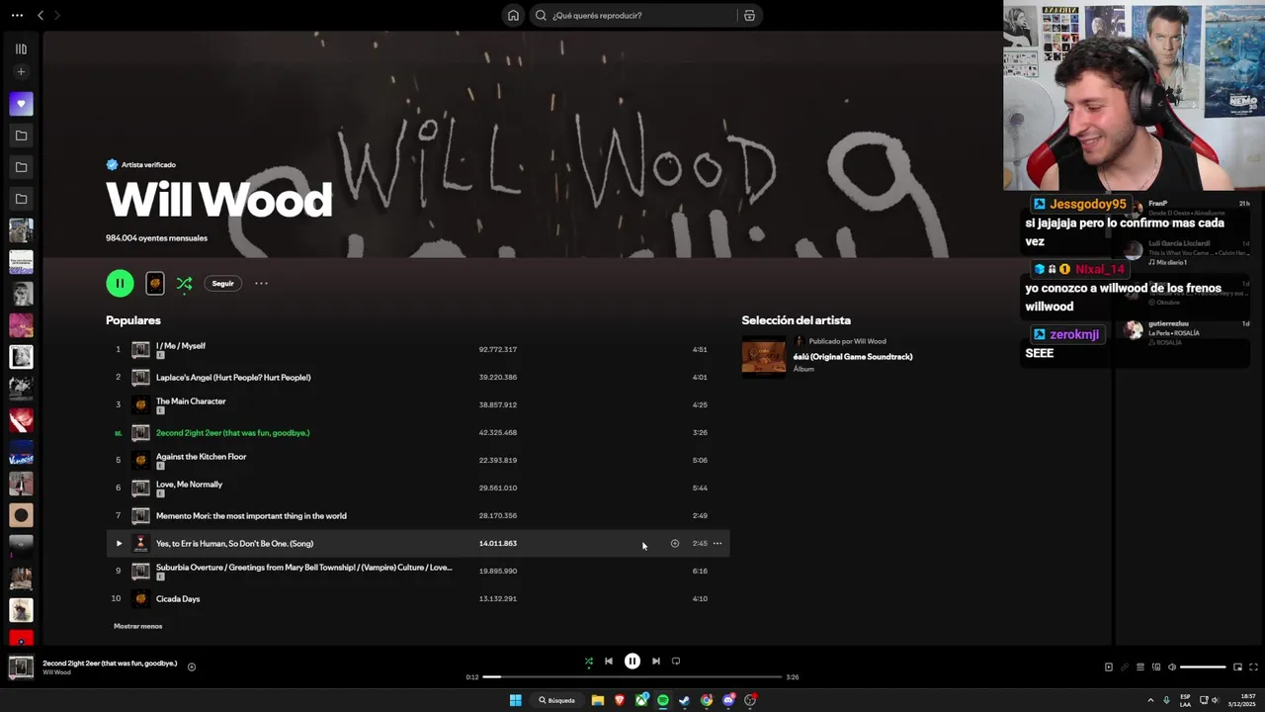The height and width of the screenshot is (712, 1265).
Task: Click now-playing song title in bottom bar
Action: point(110,663)
